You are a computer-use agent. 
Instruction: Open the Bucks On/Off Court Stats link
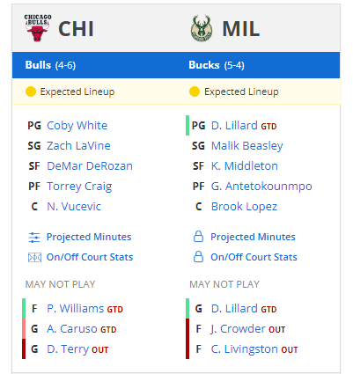point(254,257)
